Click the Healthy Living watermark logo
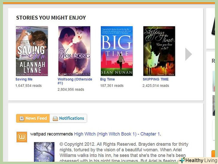 pyautogui.click(x=199, y=160)
